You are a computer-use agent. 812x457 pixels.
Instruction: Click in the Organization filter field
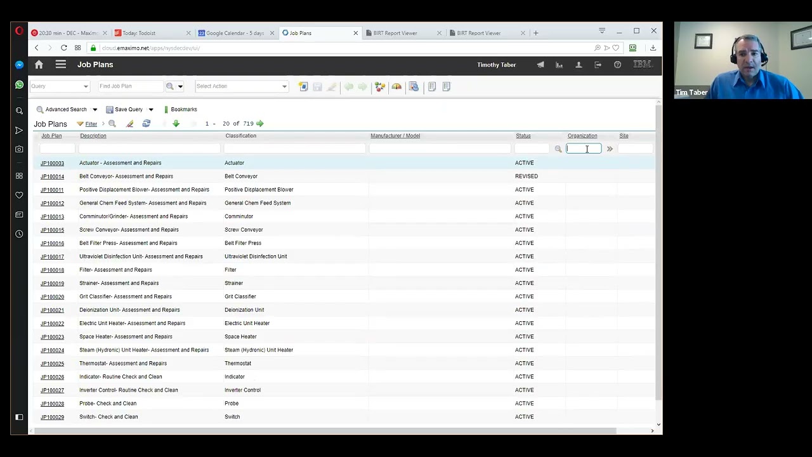coord(584,149)
